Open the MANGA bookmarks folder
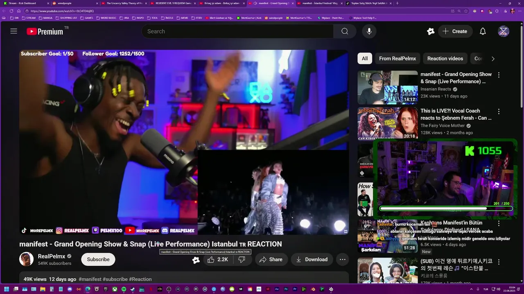Screen dimensions: 524x294 click(x=45, y=18)
